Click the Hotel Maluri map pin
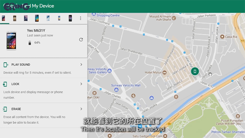 tap(165, 72)
